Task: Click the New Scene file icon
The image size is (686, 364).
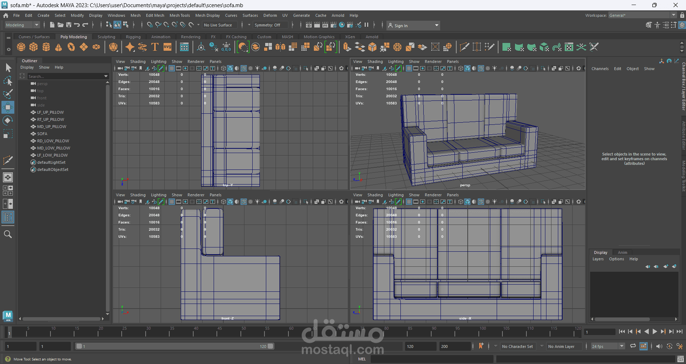Action: (x=52, y=25)
